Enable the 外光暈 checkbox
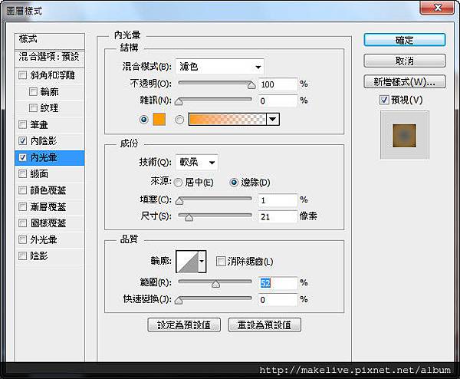Screen dimensions: 460x379 22,240
